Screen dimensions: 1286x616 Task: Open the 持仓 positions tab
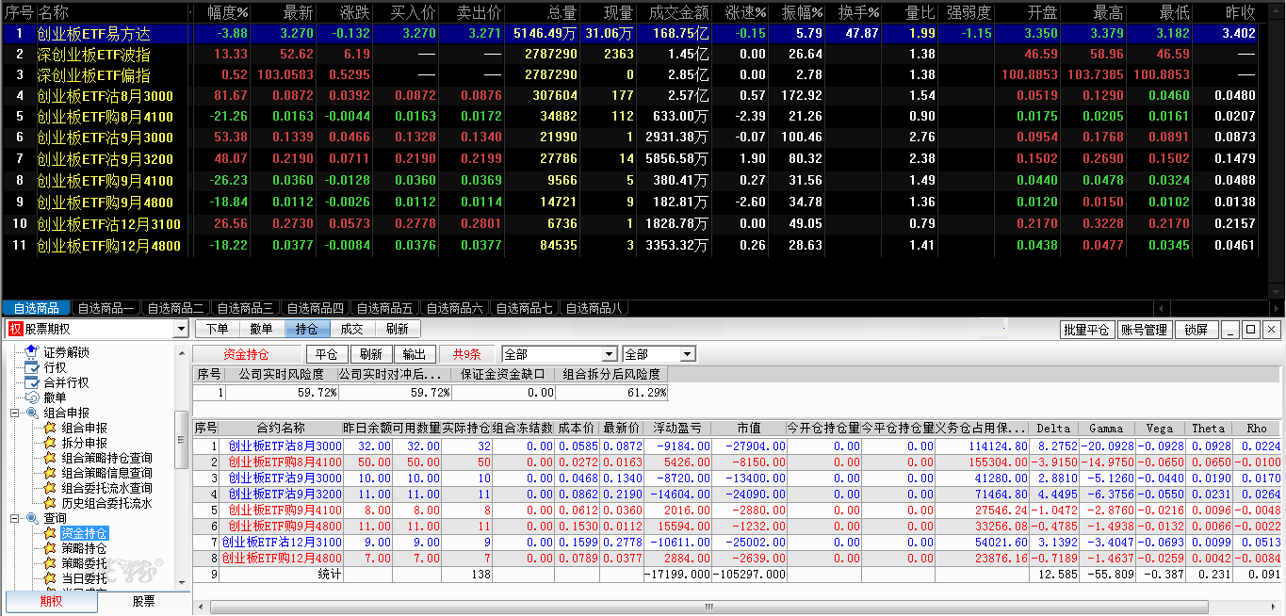click(x=307, y=329)
